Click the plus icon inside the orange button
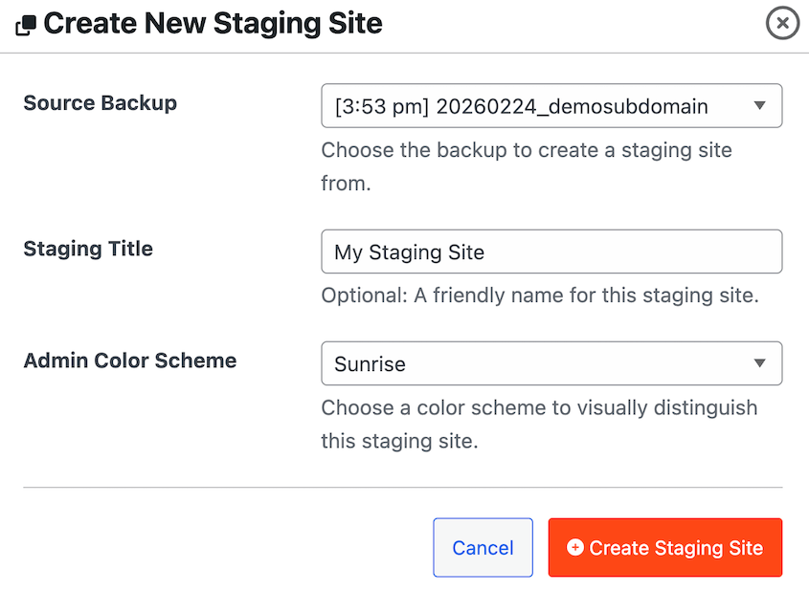Image resolution: width=809 pixels, height=613 pixels. 574,547
